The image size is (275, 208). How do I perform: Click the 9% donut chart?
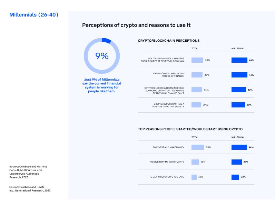[102, 55]
